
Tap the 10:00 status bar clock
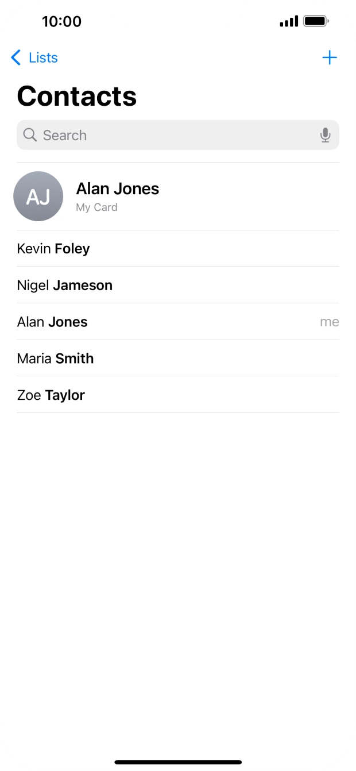(x=61, y=22)
